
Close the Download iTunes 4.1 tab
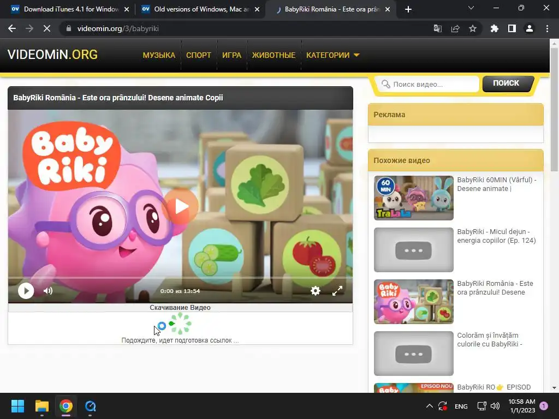tap(127, 9)
